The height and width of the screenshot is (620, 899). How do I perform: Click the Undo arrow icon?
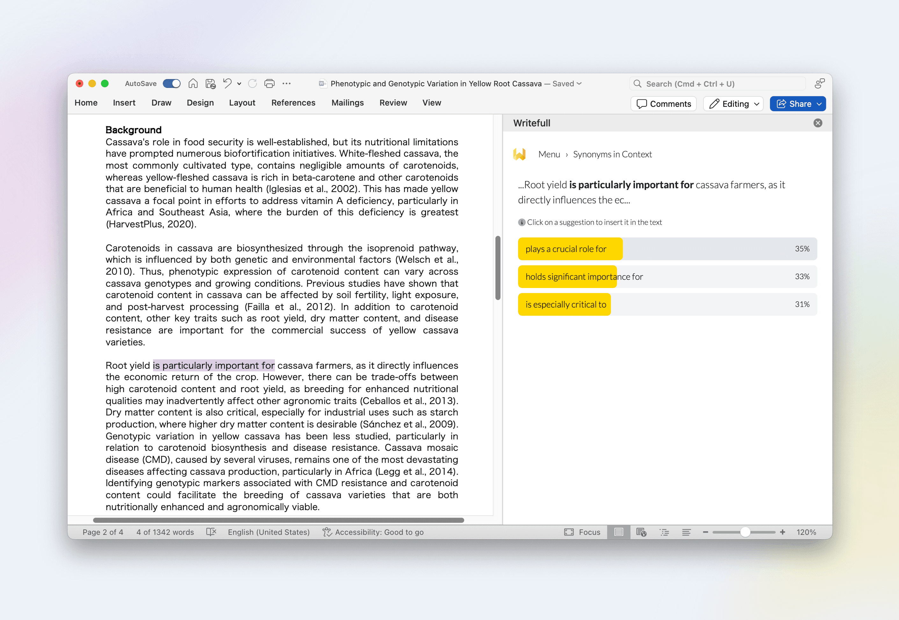click(x=227, y=83)
